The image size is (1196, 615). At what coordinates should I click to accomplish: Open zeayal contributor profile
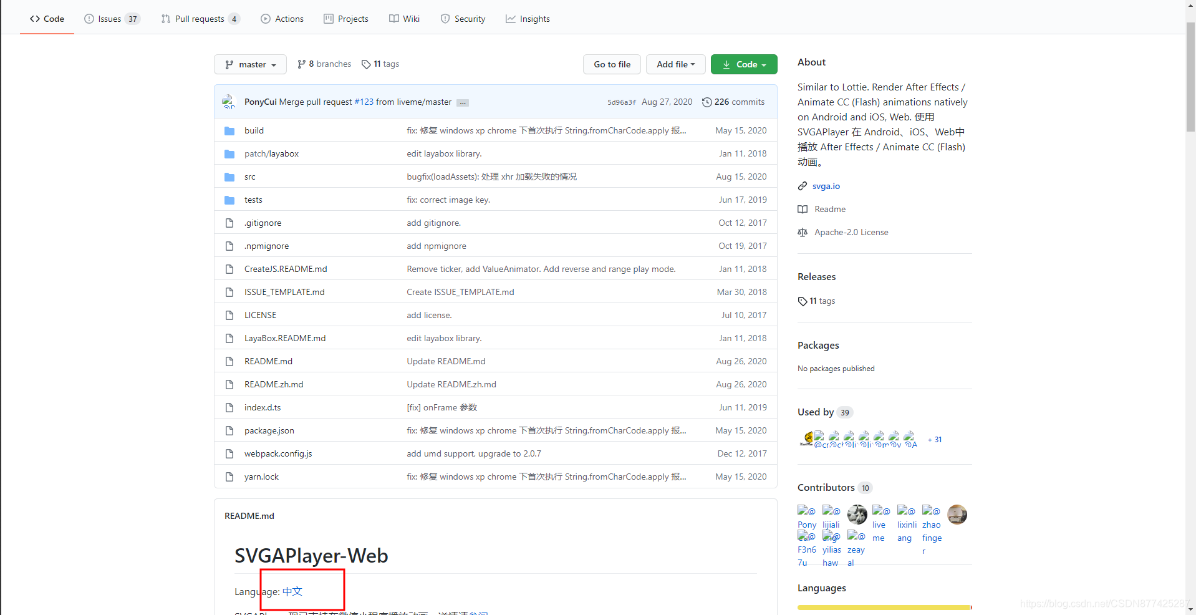click(x=856, y=549)
